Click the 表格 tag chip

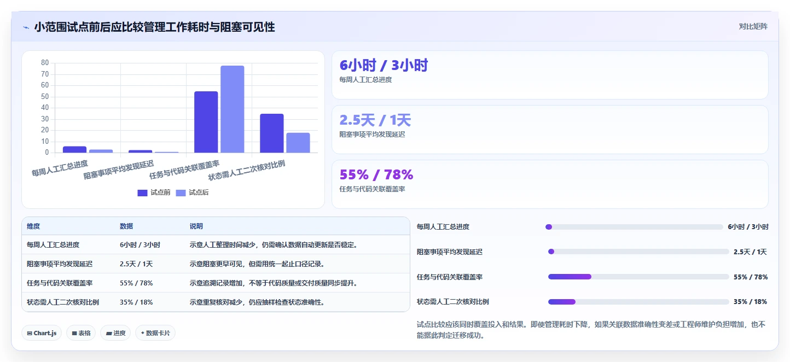click(81, 332)
